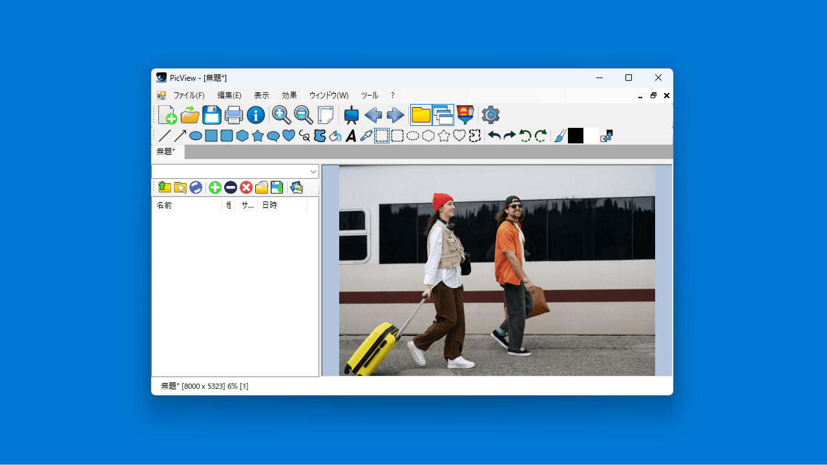Choose the heart shape drawing tool
The width and height of the screenshot is (827, 465).
point(289,136)
